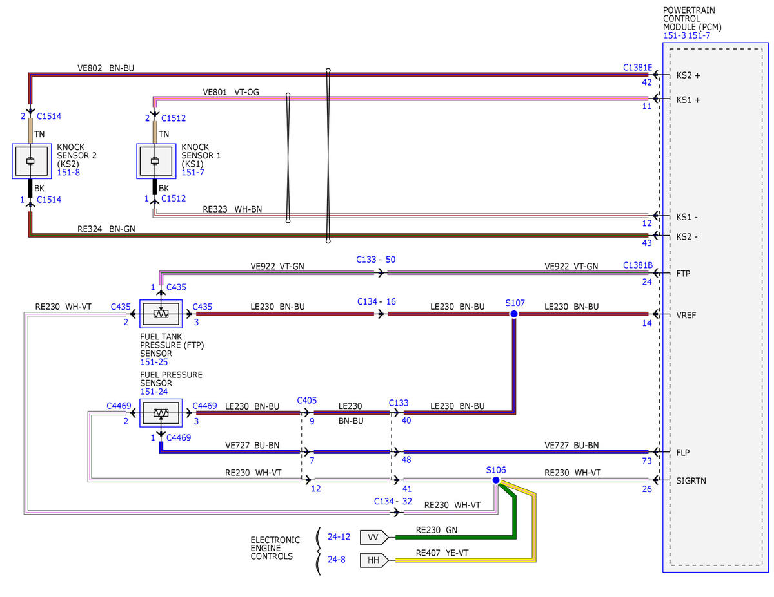Open the 151-24 Fuel Pressure Sensor reference
Viewport: 774px width, 597px height.
[154, 392]
